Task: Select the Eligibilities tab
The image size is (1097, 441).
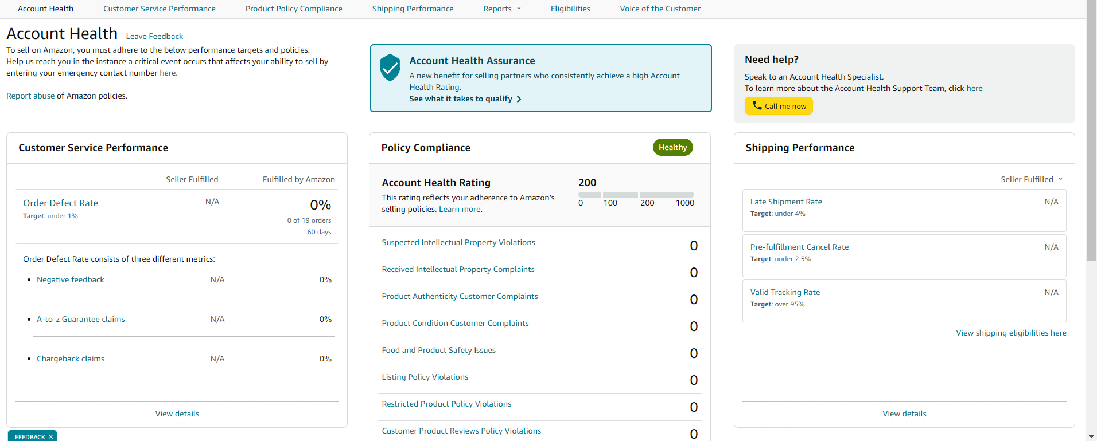Action: (x=570, y=9)
